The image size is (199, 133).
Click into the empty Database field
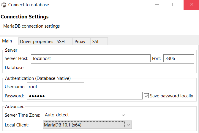[112, 68]
